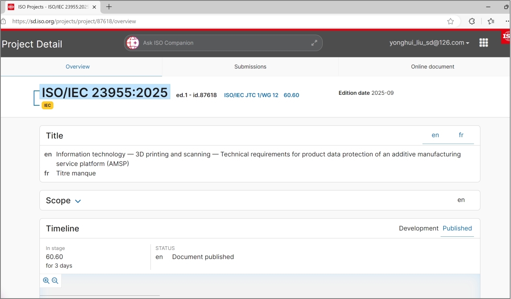Viewport: 511px width, 299px height.
Task: Switch to the Online document tab
Action: click(433, 67)
